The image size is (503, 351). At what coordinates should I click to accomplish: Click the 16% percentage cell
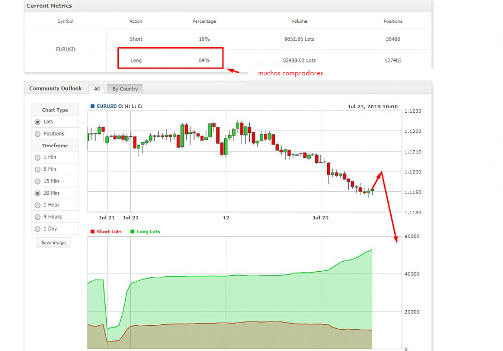[x=204, y=39]
